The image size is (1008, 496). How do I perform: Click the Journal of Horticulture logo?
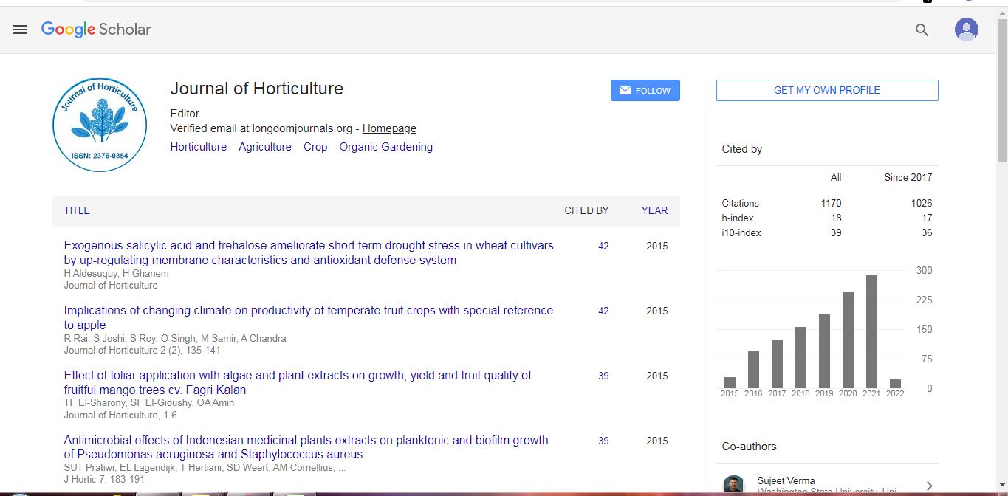100,125
